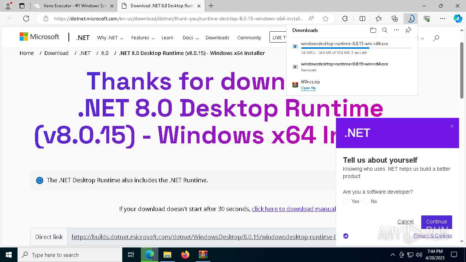Go to Download breadcrumb

56,53
